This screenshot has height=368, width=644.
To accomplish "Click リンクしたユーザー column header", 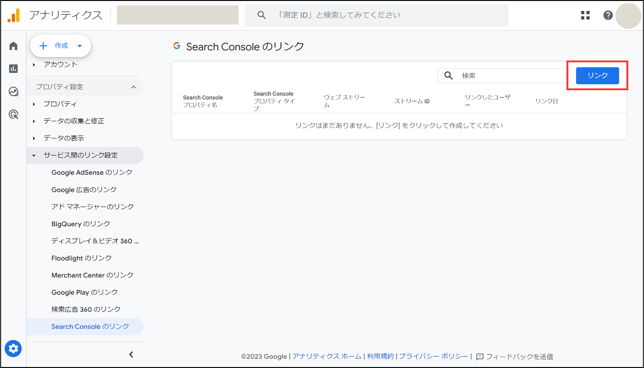I will click(x=488, y=101).
